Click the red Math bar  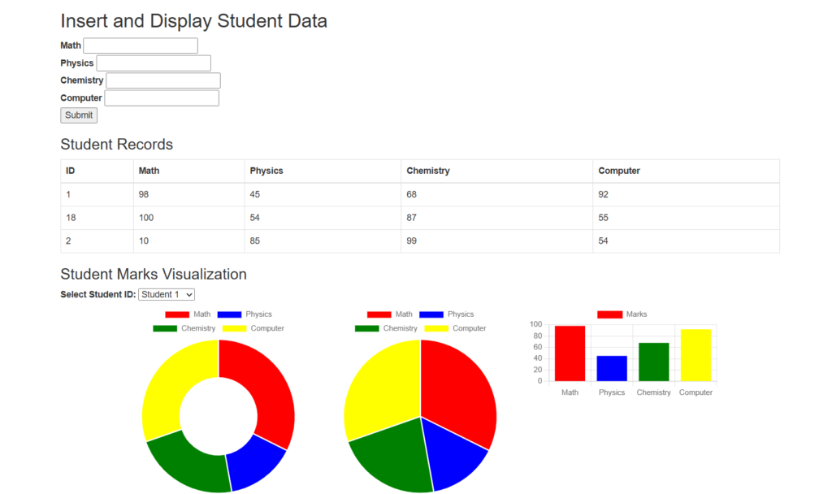coord(570,353)
